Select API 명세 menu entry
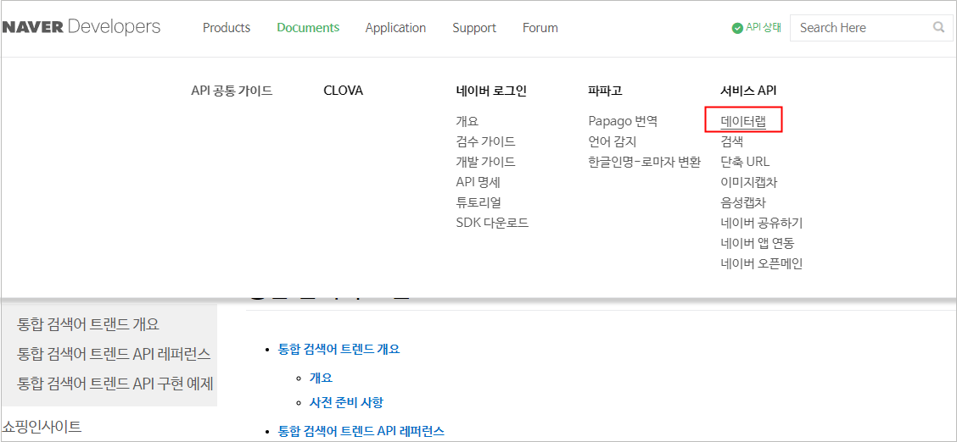This screenshot has width=957, height=442. click(x=478, y=182)
